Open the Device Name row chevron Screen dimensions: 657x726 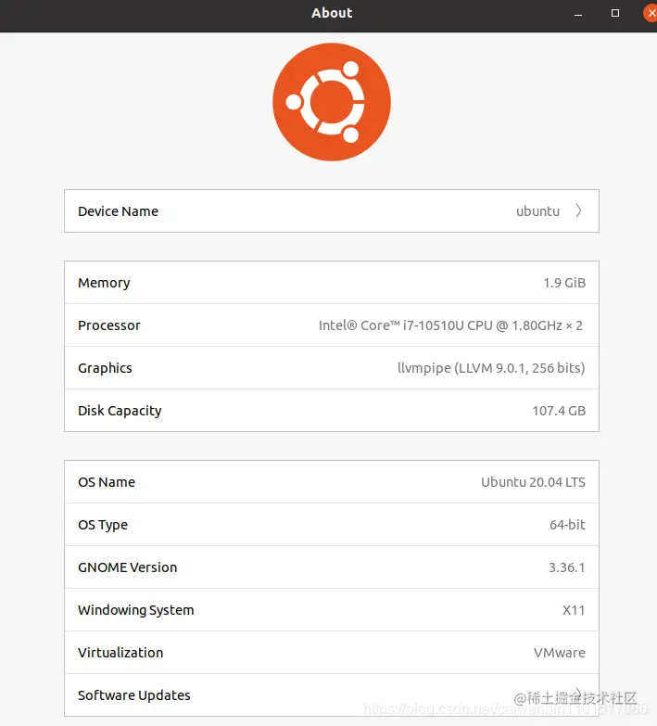pyautogui.click(x=578, y=211)
